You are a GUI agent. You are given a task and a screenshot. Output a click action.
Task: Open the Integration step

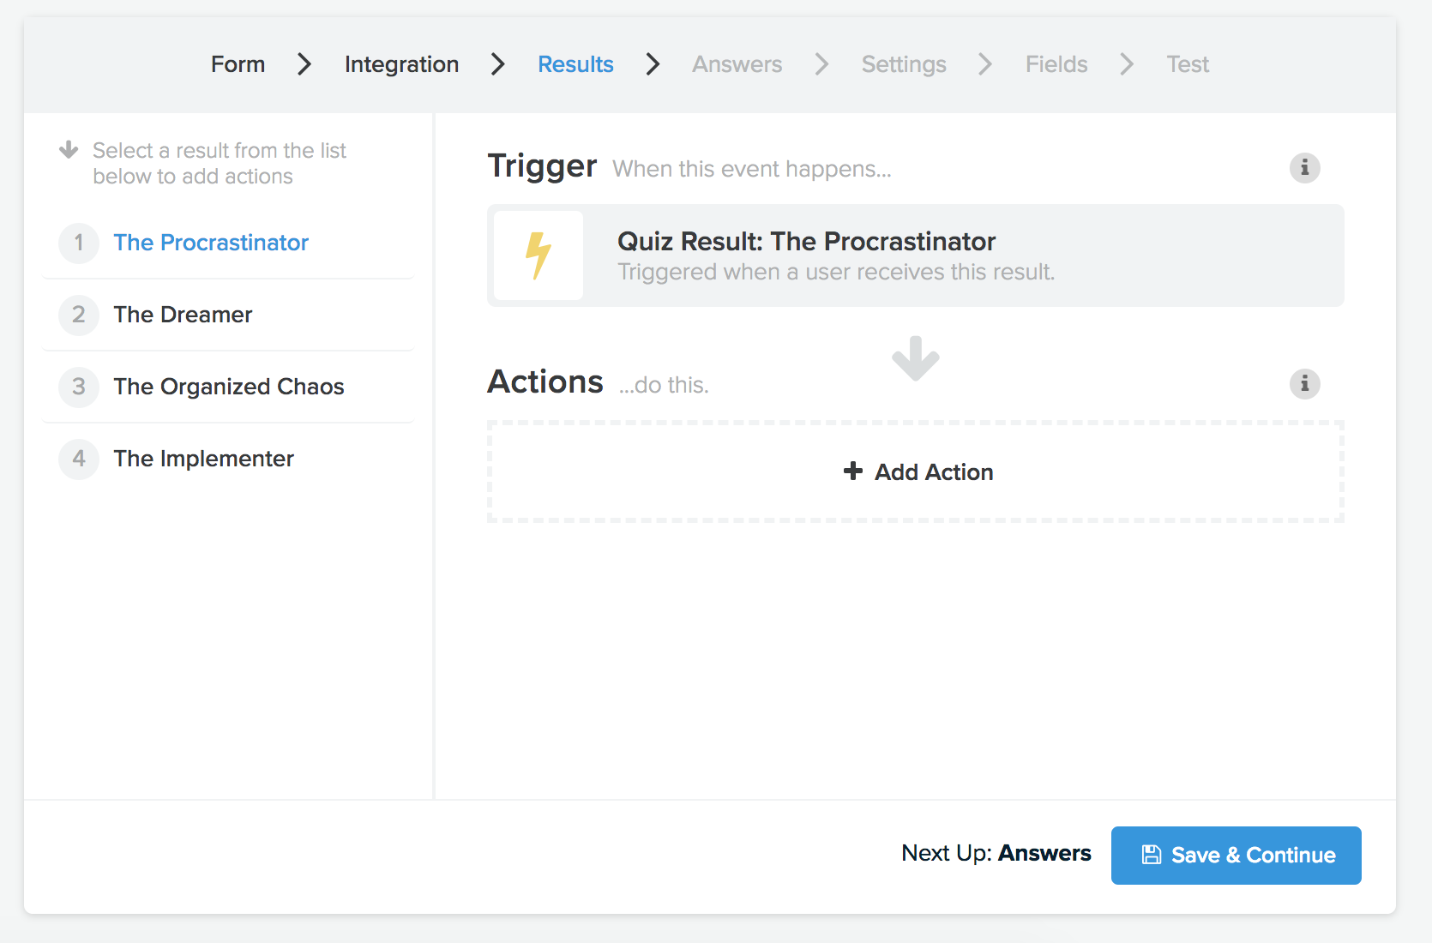click(x=401, y=64)
